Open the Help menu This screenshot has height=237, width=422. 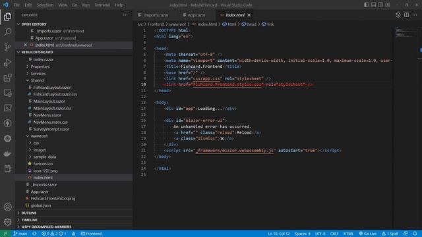pos(119,5)
